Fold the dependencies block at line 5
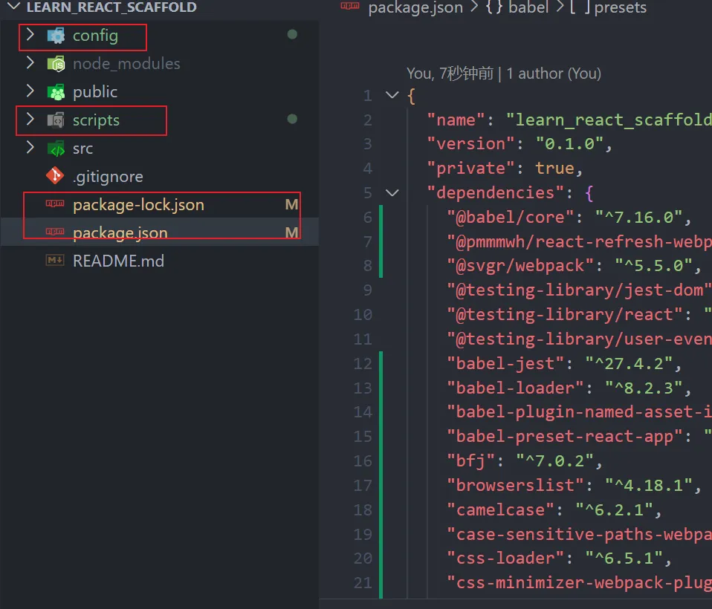712x609 pixels. [392, 193]
